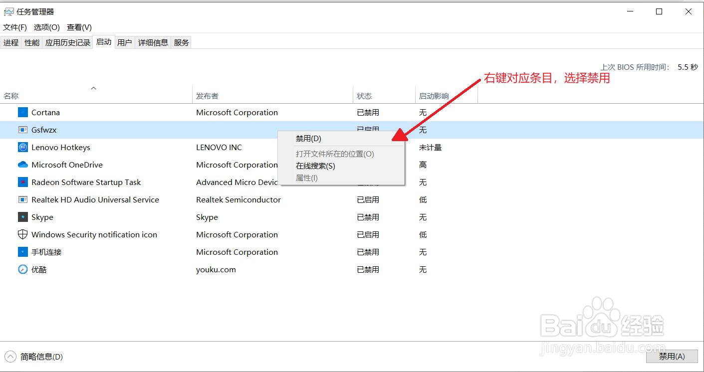704x372 pixels.
Task: Click the 优酷 app icon
Action: click(x=23, y=269)
